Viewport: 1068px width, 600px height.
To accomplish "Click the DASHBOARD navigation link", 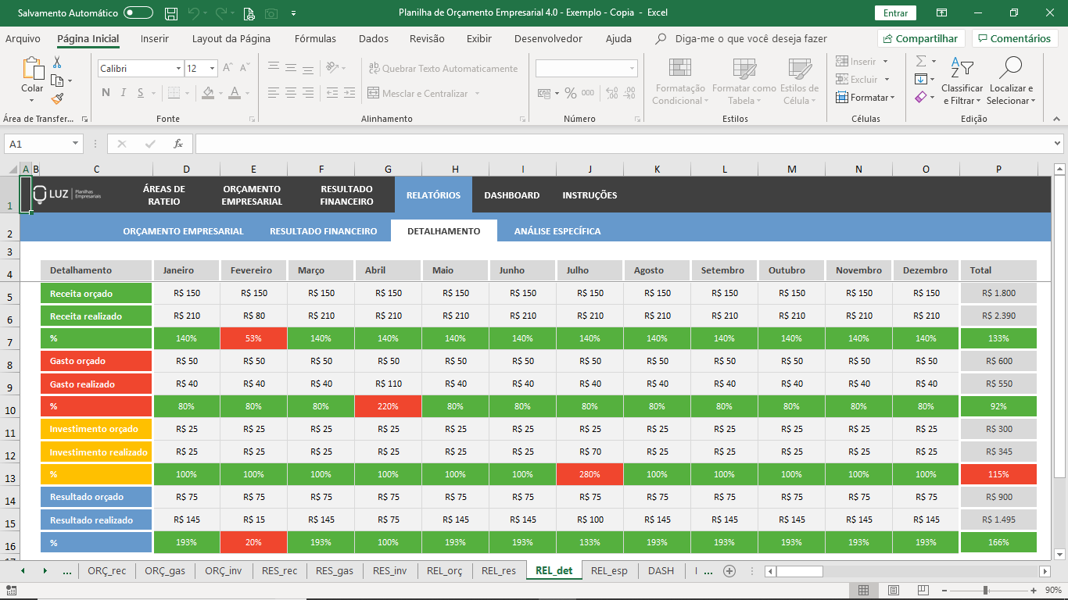I will tap(511, 195).
